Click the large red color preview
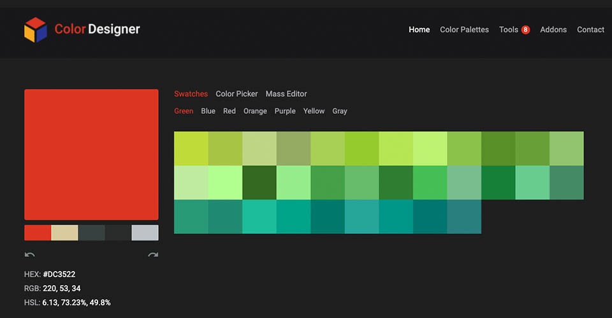The width and height of the screenshot is (612, 318). (x=91, y=155)
